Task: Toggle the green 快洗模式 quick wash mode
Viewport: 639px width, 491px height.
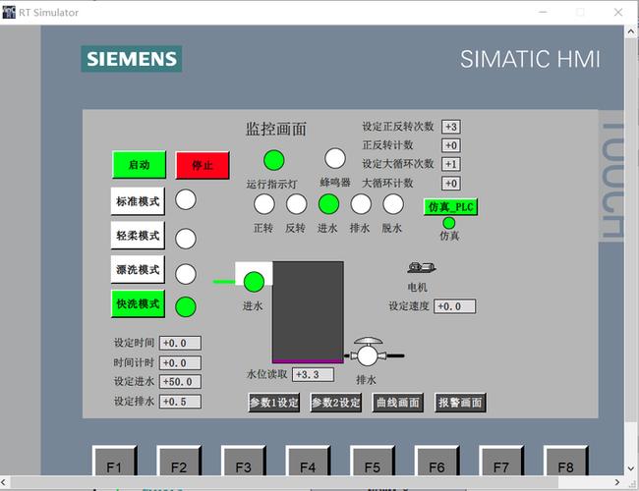Action: coord(138,303)
